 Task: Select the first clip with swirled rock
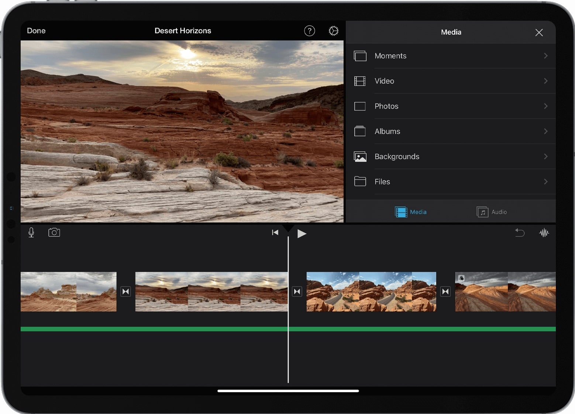point(69,291)
